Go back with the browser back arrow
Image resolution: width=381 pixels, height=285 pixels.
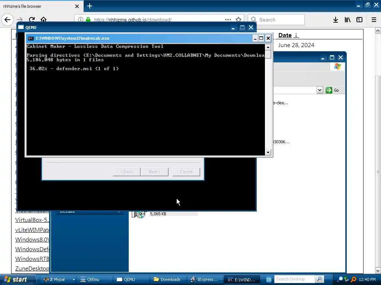[x=7, y=20]
